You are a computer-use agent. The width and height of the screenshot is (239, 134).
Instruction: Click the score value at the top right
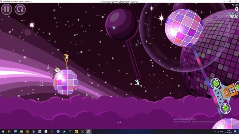click(237, 9)
